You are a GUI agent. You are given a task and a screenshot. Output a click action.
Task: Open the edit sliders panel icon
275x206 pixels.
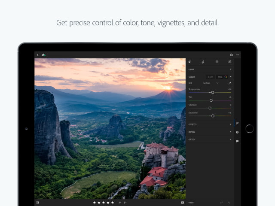[x=237, y=123]
